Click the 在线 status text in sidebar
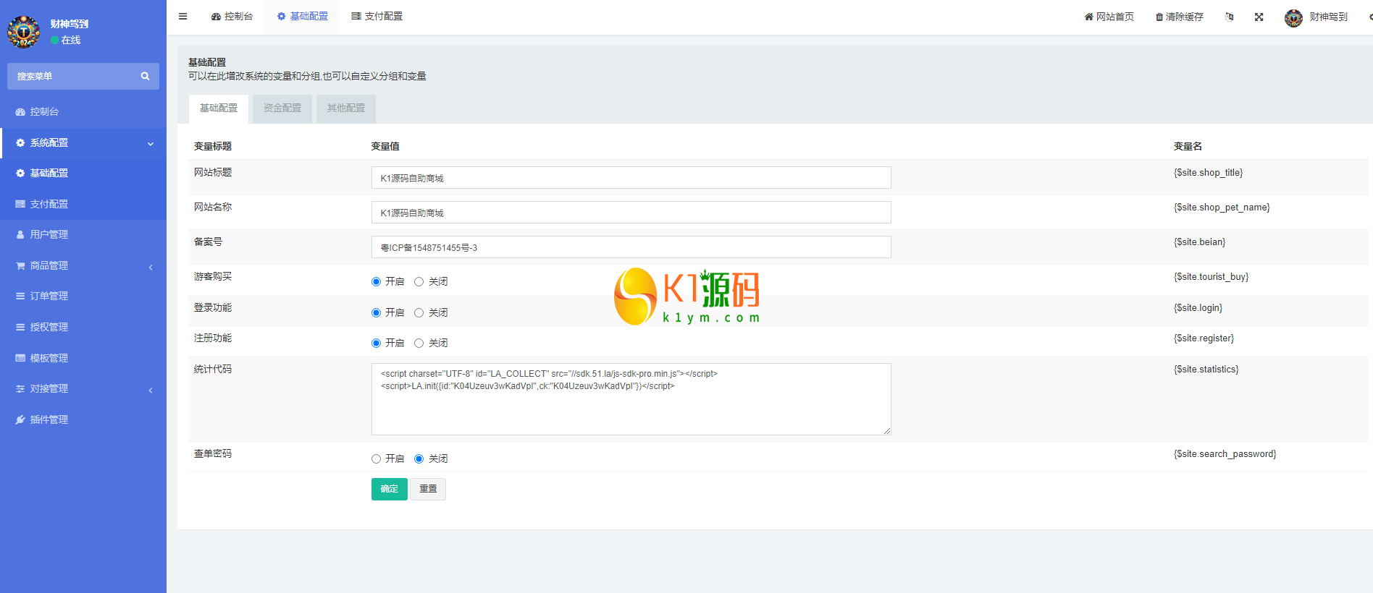The image size is (1373, 593). point(71,40)
